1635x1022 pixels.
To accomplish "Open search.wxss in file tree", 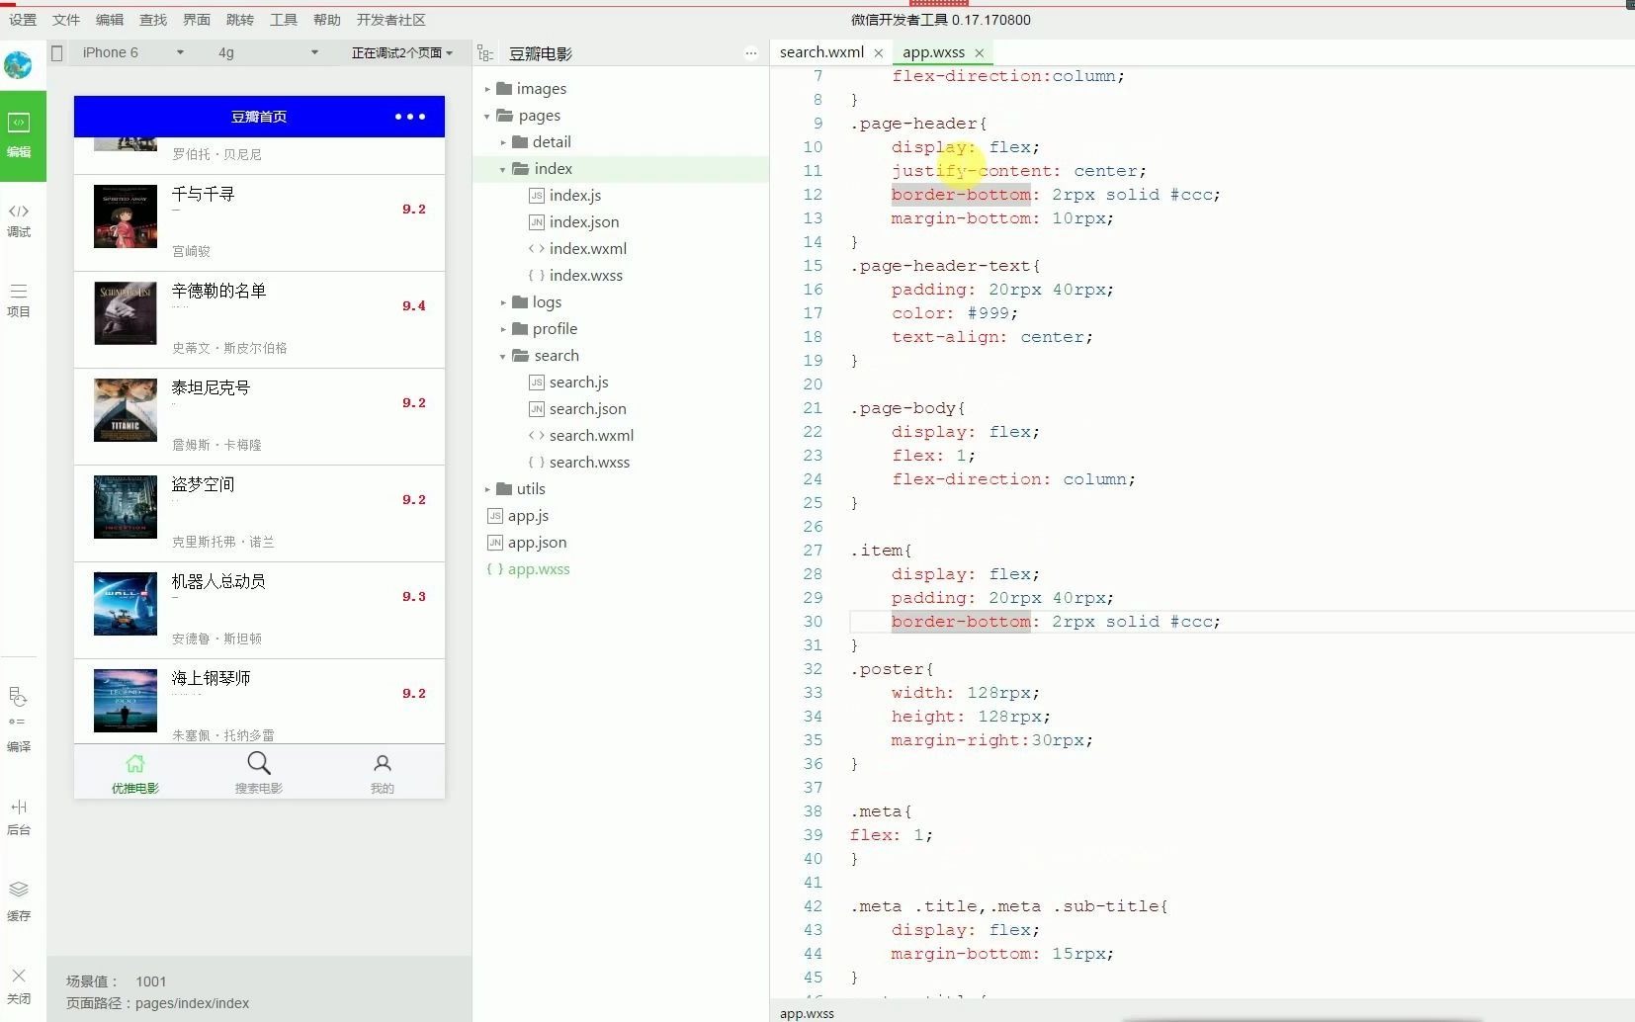I will click(589, 463).
